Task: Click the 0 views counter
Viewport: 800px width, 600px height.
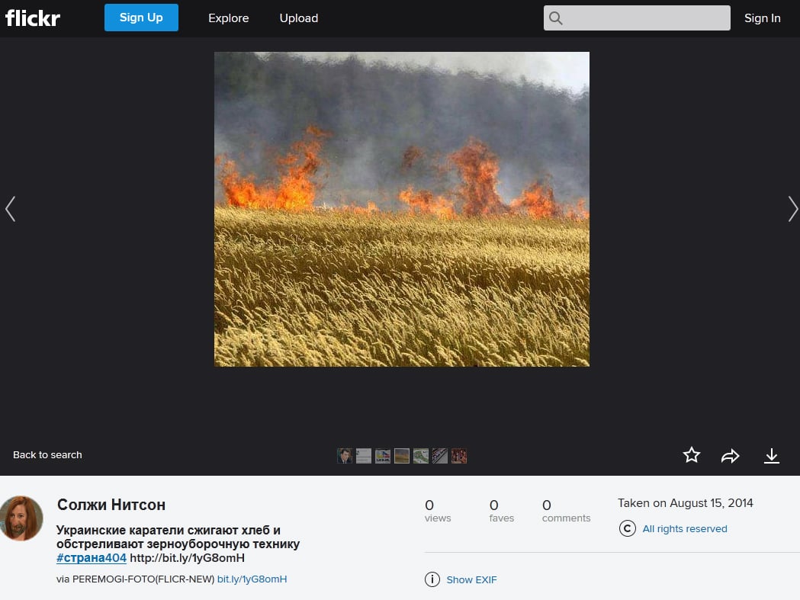Action: pyautogui.click(x=438, y=511)
